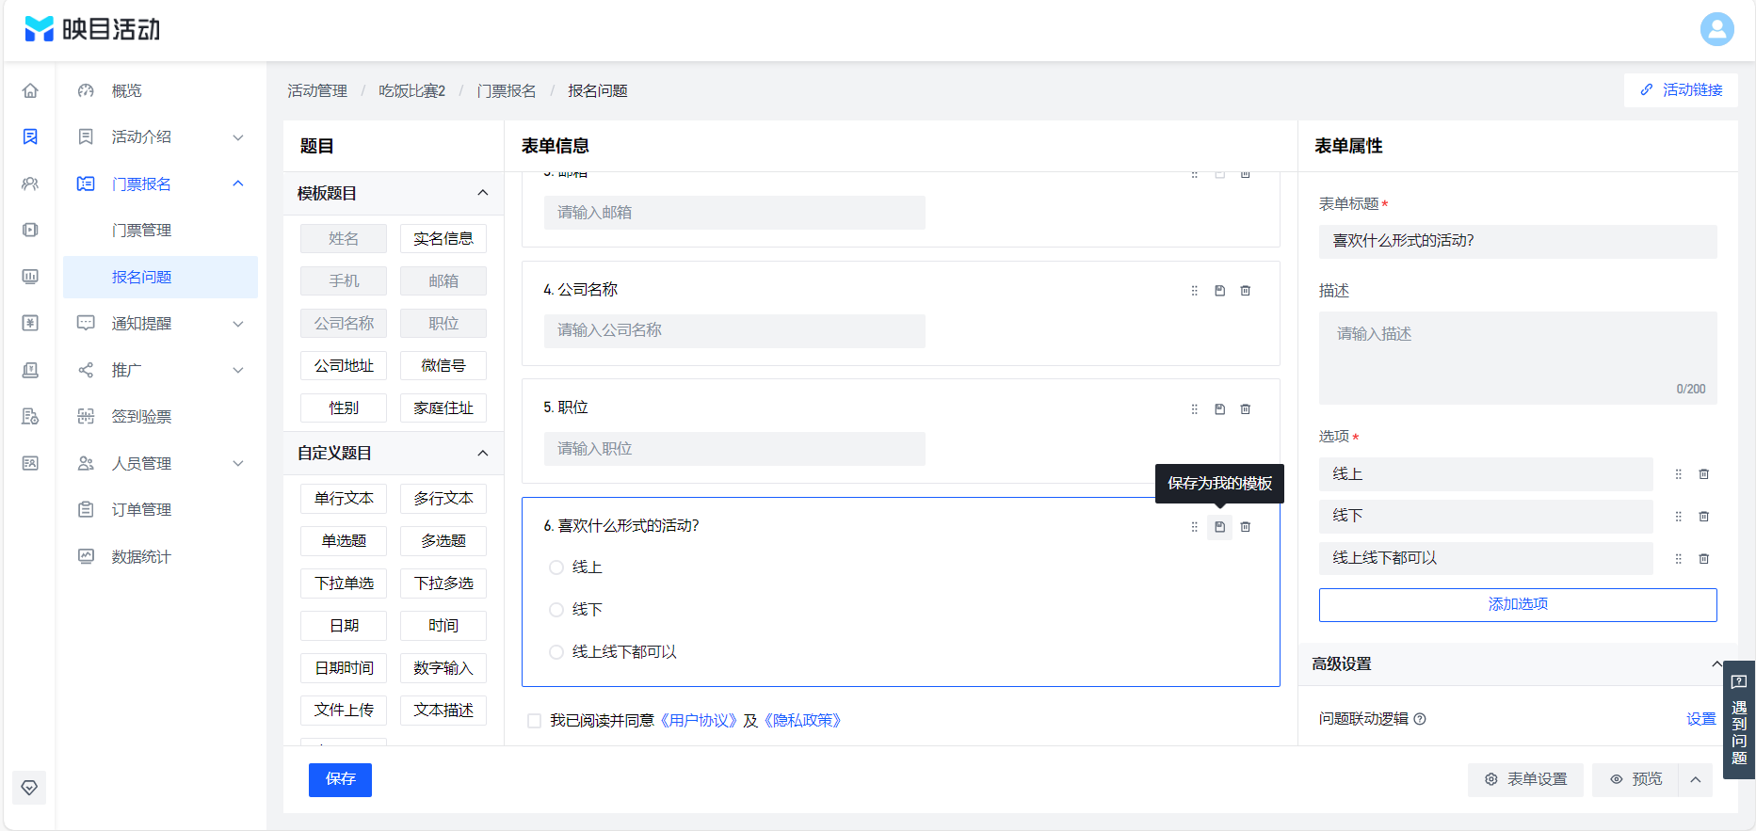Click the diamond icon at rail bottom
The width and height of the screenshot is (1756, 831).
[29, 788]
